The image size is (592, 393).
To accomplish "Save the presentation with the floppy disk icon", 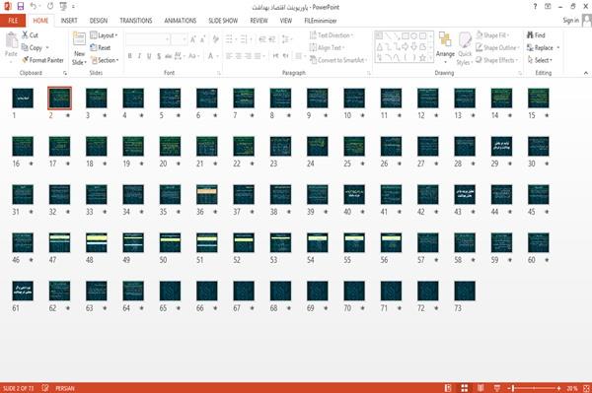I will coord(21,6).
